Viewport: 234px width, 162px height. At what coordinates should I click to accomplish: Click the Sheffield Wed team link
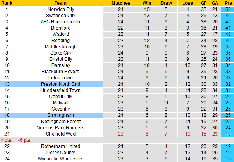(60, 134)
